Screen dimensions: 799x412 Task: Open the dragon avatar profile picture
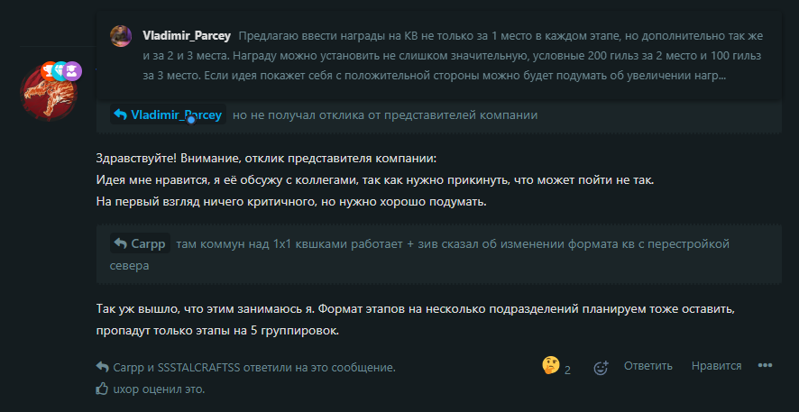coord(49,95)
